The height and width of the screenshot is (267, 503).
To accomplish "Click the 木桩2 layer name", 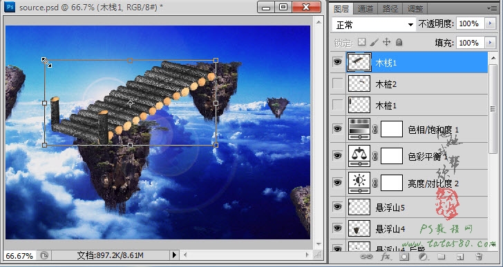I will pyautogui.click(x=386, y=84).
